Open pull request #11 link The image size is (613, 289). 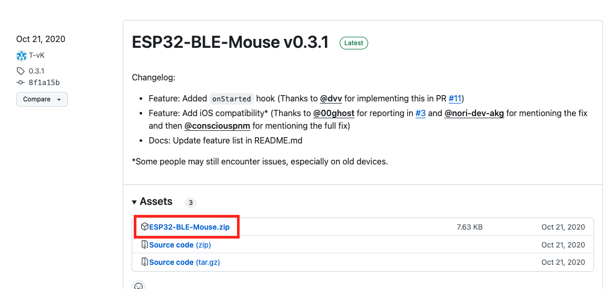click(455, 98)
